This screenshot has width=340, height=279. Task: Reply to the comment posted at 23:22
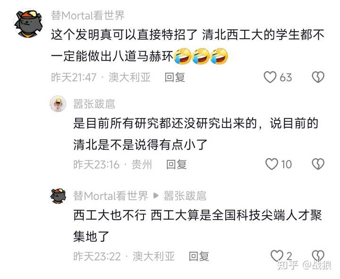click(199, 256)
